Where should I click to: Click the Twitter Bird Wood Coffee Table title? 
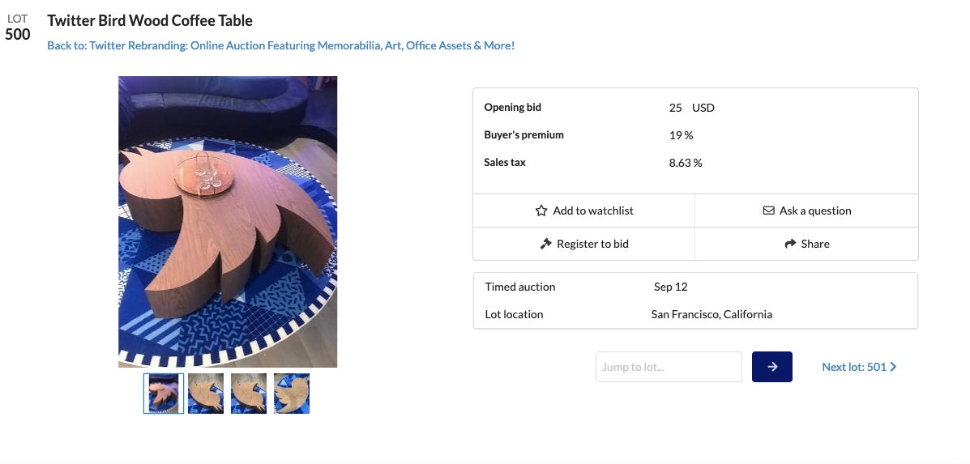tap(150, 21)
